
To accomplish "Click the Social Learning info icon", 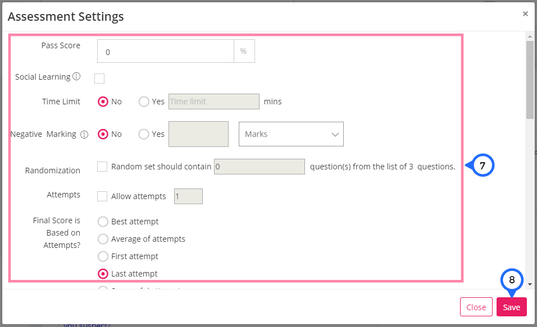I will click(x=77, y=76).
